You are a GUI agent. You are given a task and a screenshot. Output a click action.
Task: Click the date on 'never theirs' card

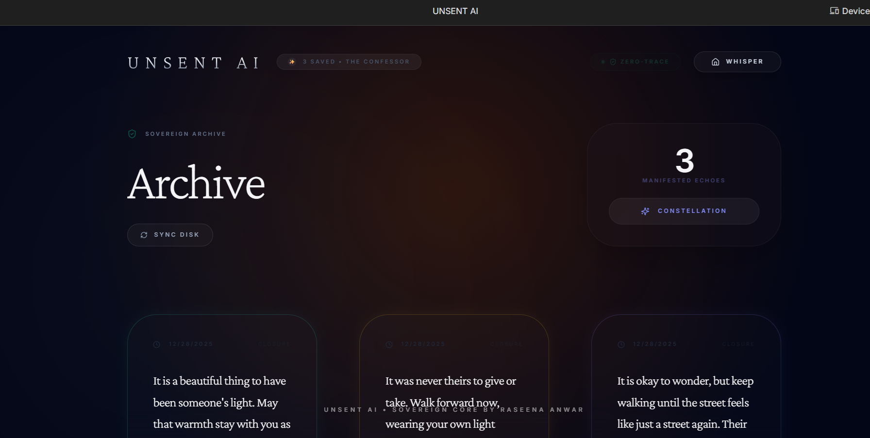[x=423, y=344]
